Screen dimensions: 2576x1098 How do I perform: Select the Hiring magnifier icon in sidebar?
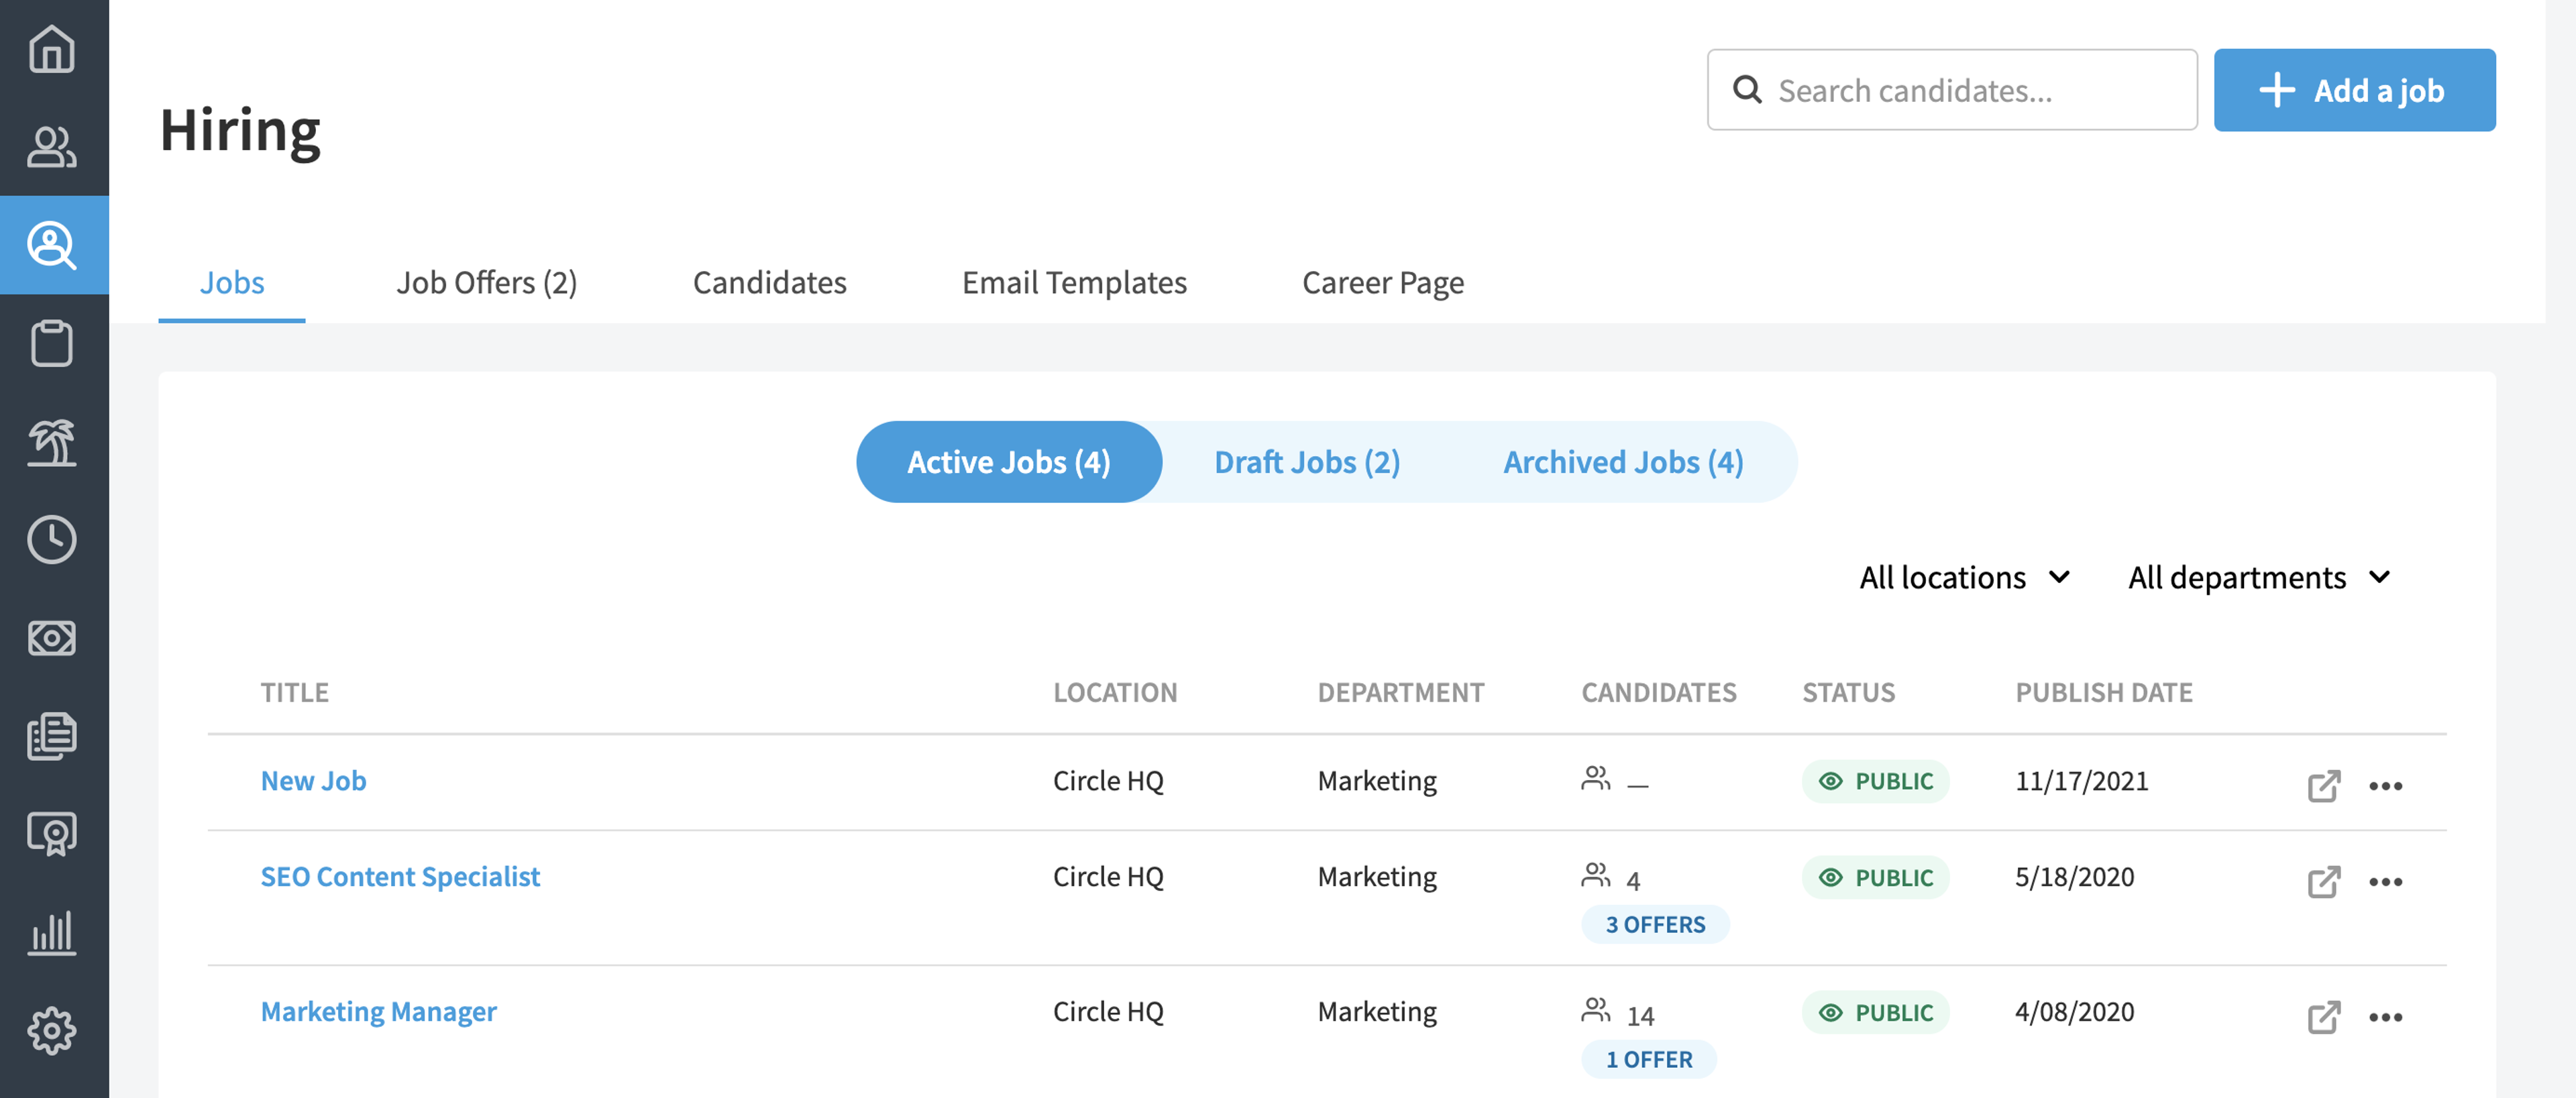pos(52,245)
